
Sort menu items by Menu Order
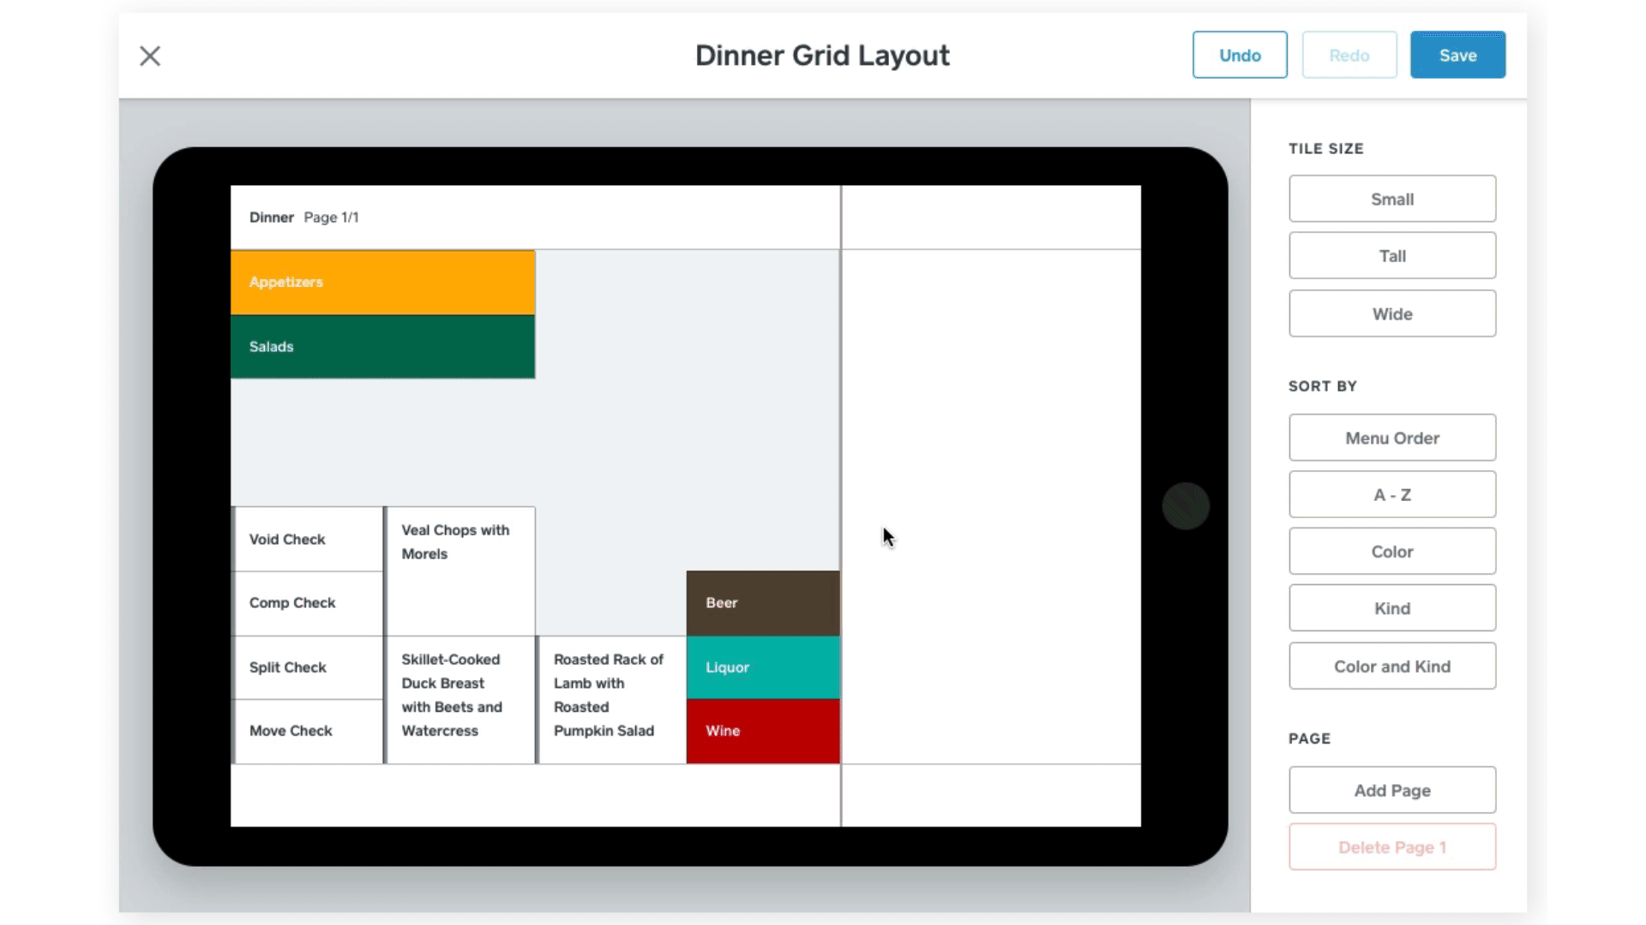click(1391, 437)
